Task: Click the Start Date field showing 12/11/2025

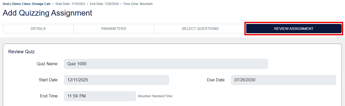Action: pyautogui.click(x=116, y=80)
